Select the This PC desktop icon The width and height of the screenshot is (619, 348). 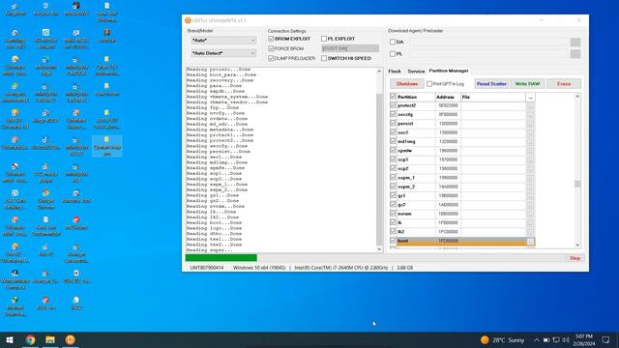pyautogui.click(x=45, y=250)
